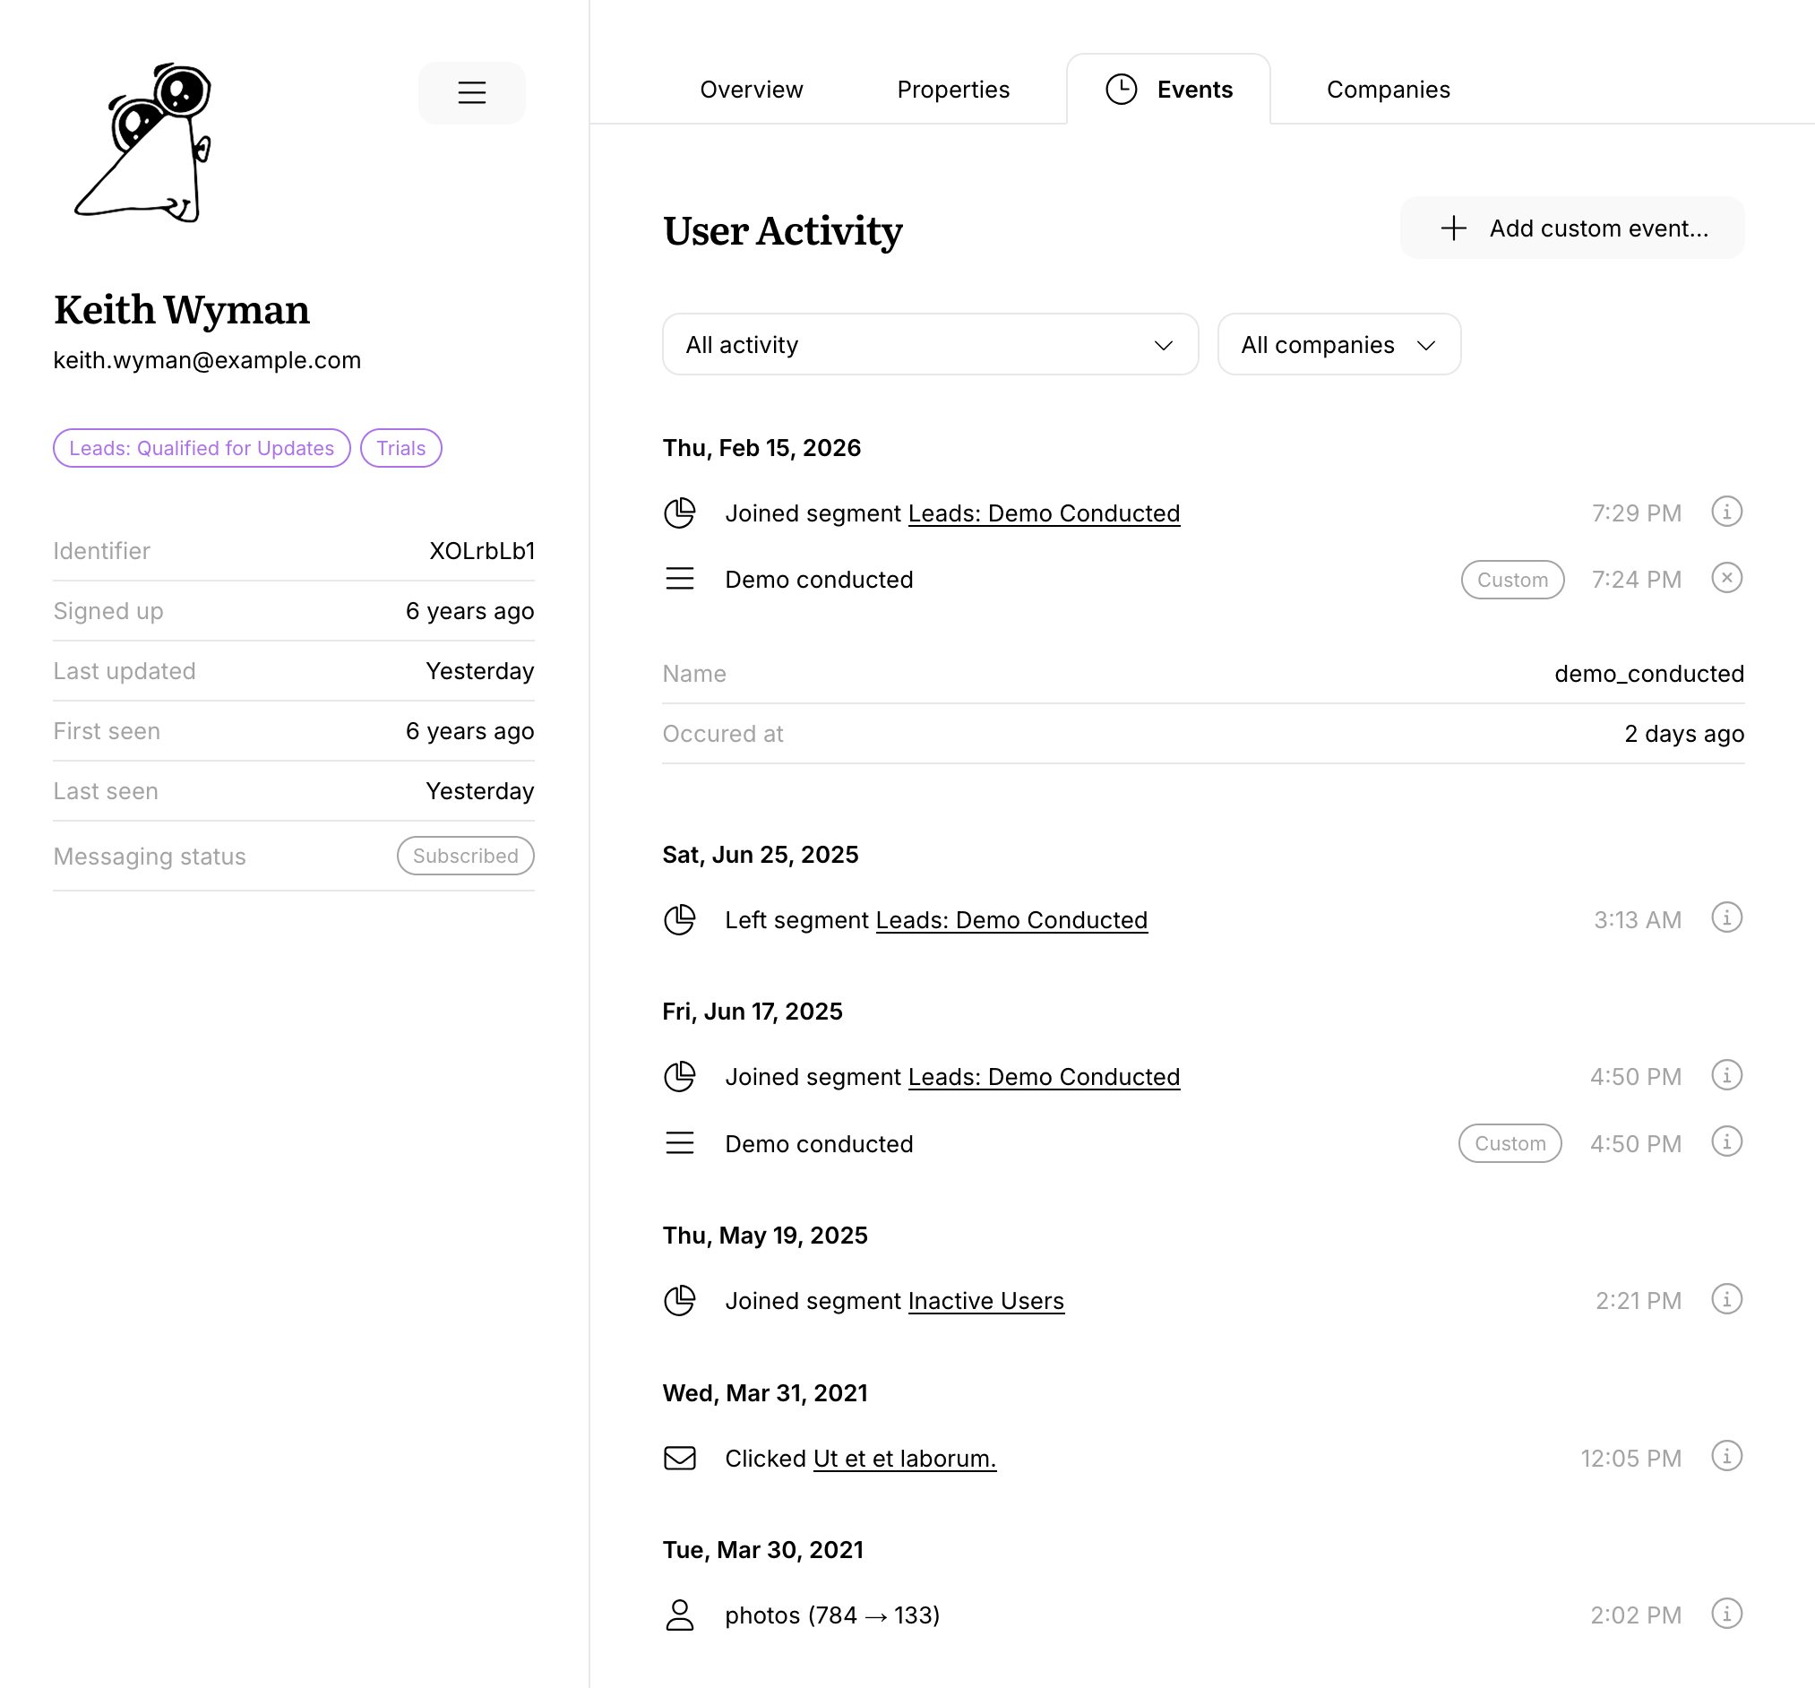Viewport: 1815px width, 1688px height.
Task: Click the Add custom event button
Action: 1572,228
